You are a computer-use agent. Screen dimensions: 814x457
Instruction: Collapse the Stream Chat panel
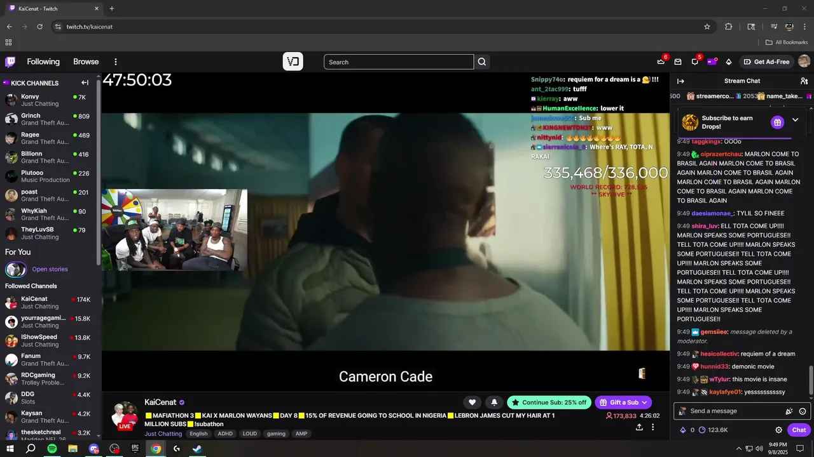680,81
